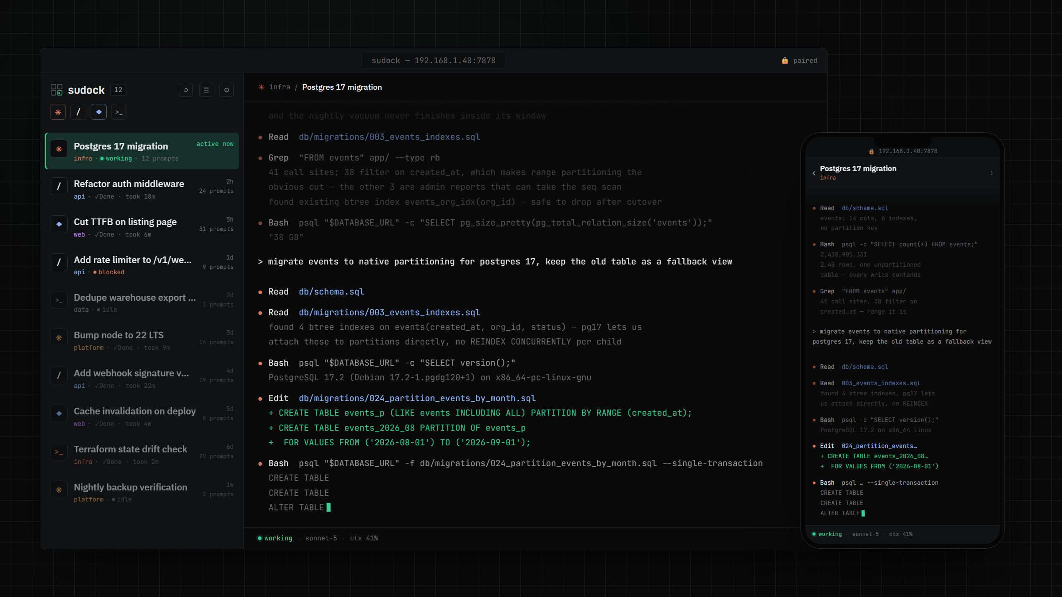
Task: Click sonnet-5 model label in desktop footer
Action: (x=321, y=538)
